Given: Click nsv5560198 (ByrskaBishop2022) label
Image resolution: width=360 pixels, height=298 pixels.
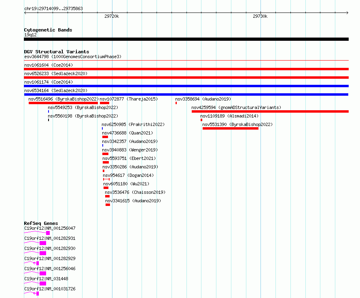Looking at the screenshot, I should [x=83, y=116].
